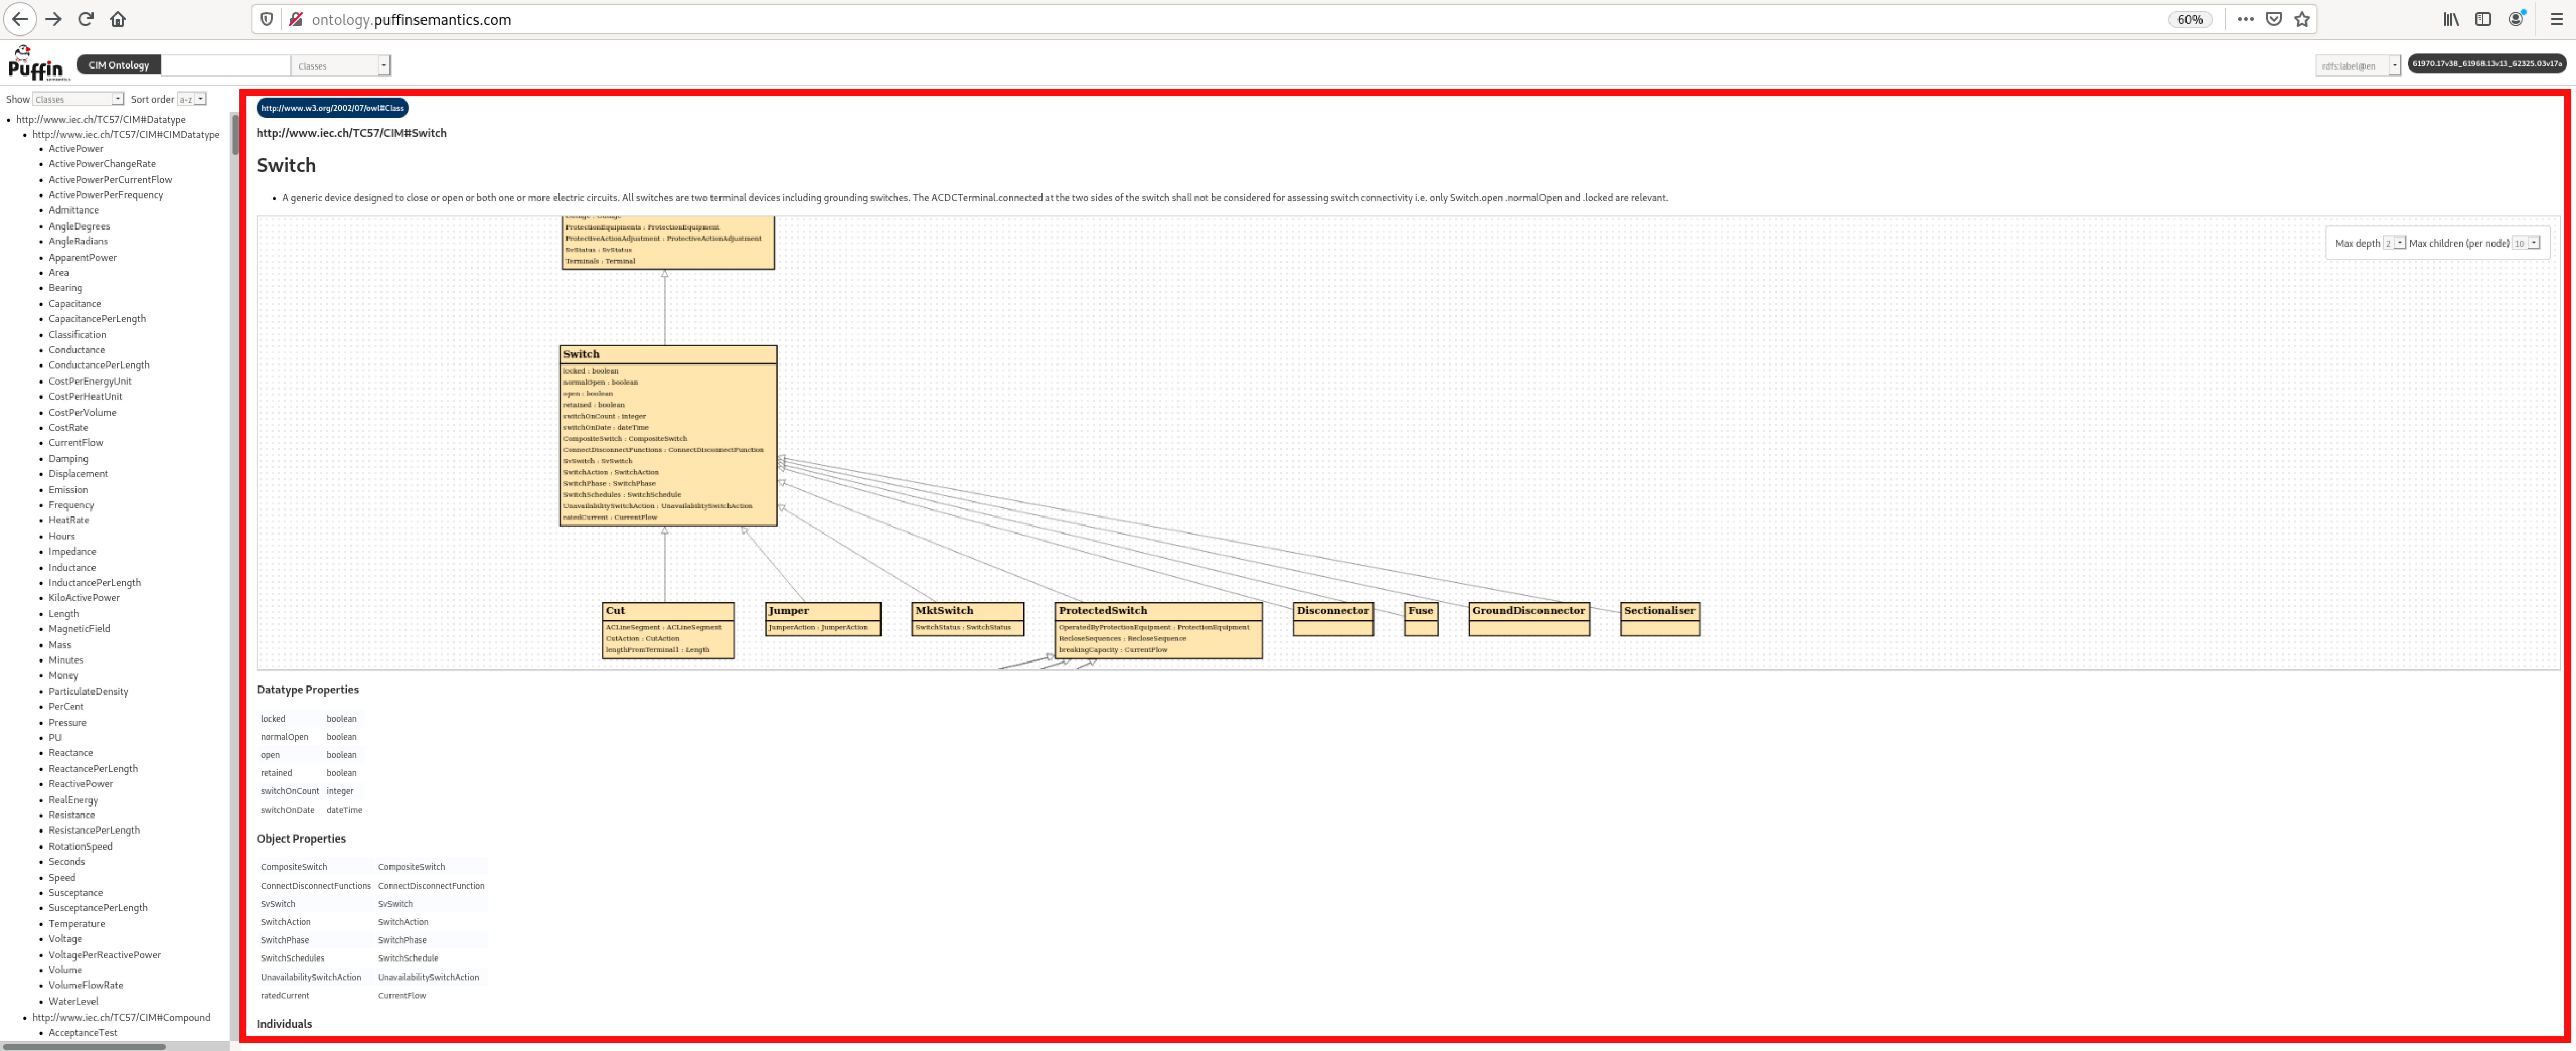The image size is (2576, 1051).
Task: Open CurrentFlow range for ratedCurrent
Action: tap(402, 995)
